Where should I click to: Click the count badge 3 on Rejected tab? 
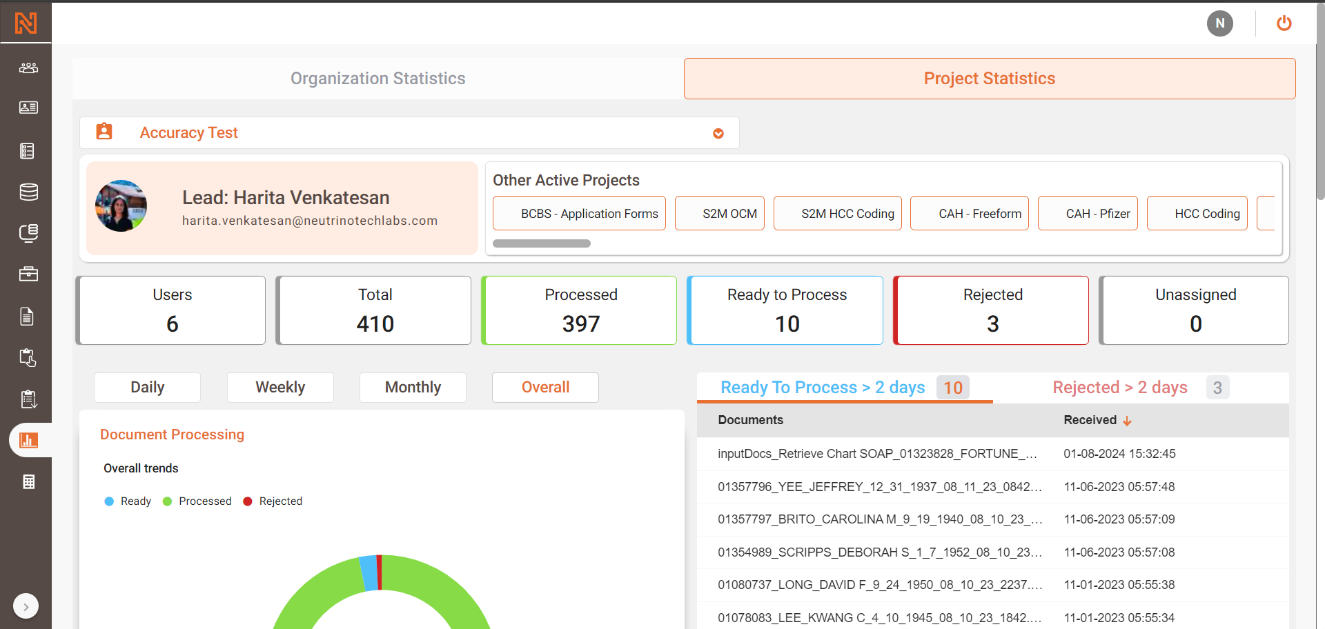click(x=1217, y=388)
